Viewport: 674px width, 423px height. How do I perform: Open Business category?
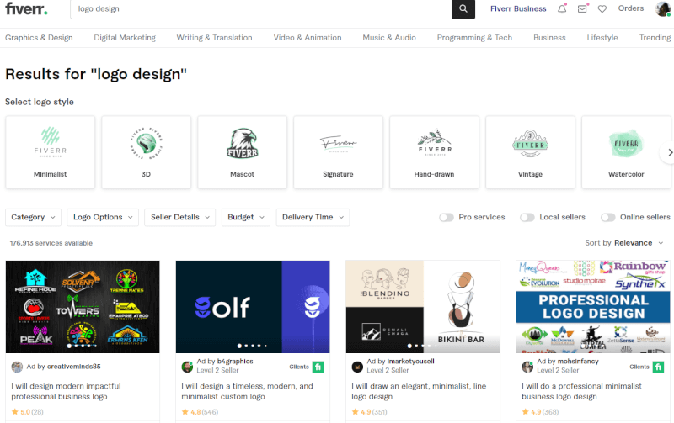[x=549, y=38]
